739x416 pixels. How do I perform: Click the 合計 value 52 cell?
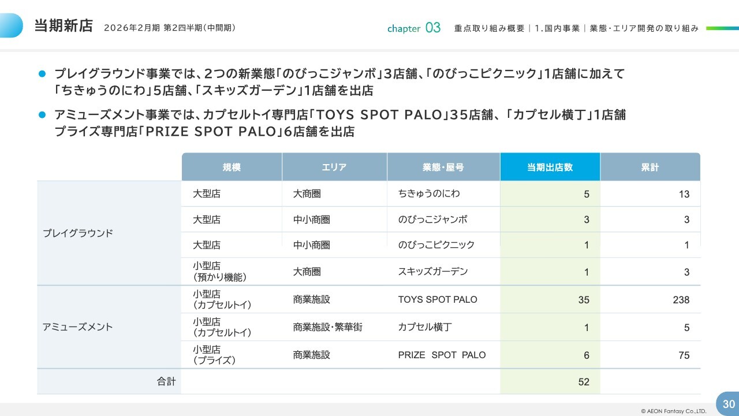[x=550, y=382]
